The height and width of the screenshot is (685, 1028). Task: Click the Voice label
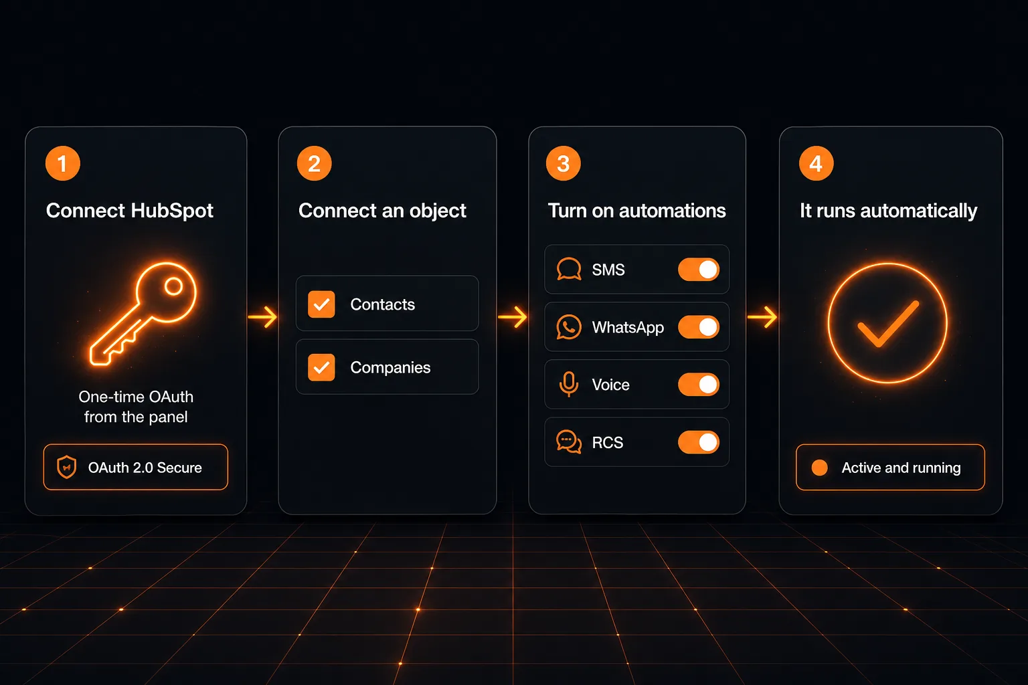(610, 385)
